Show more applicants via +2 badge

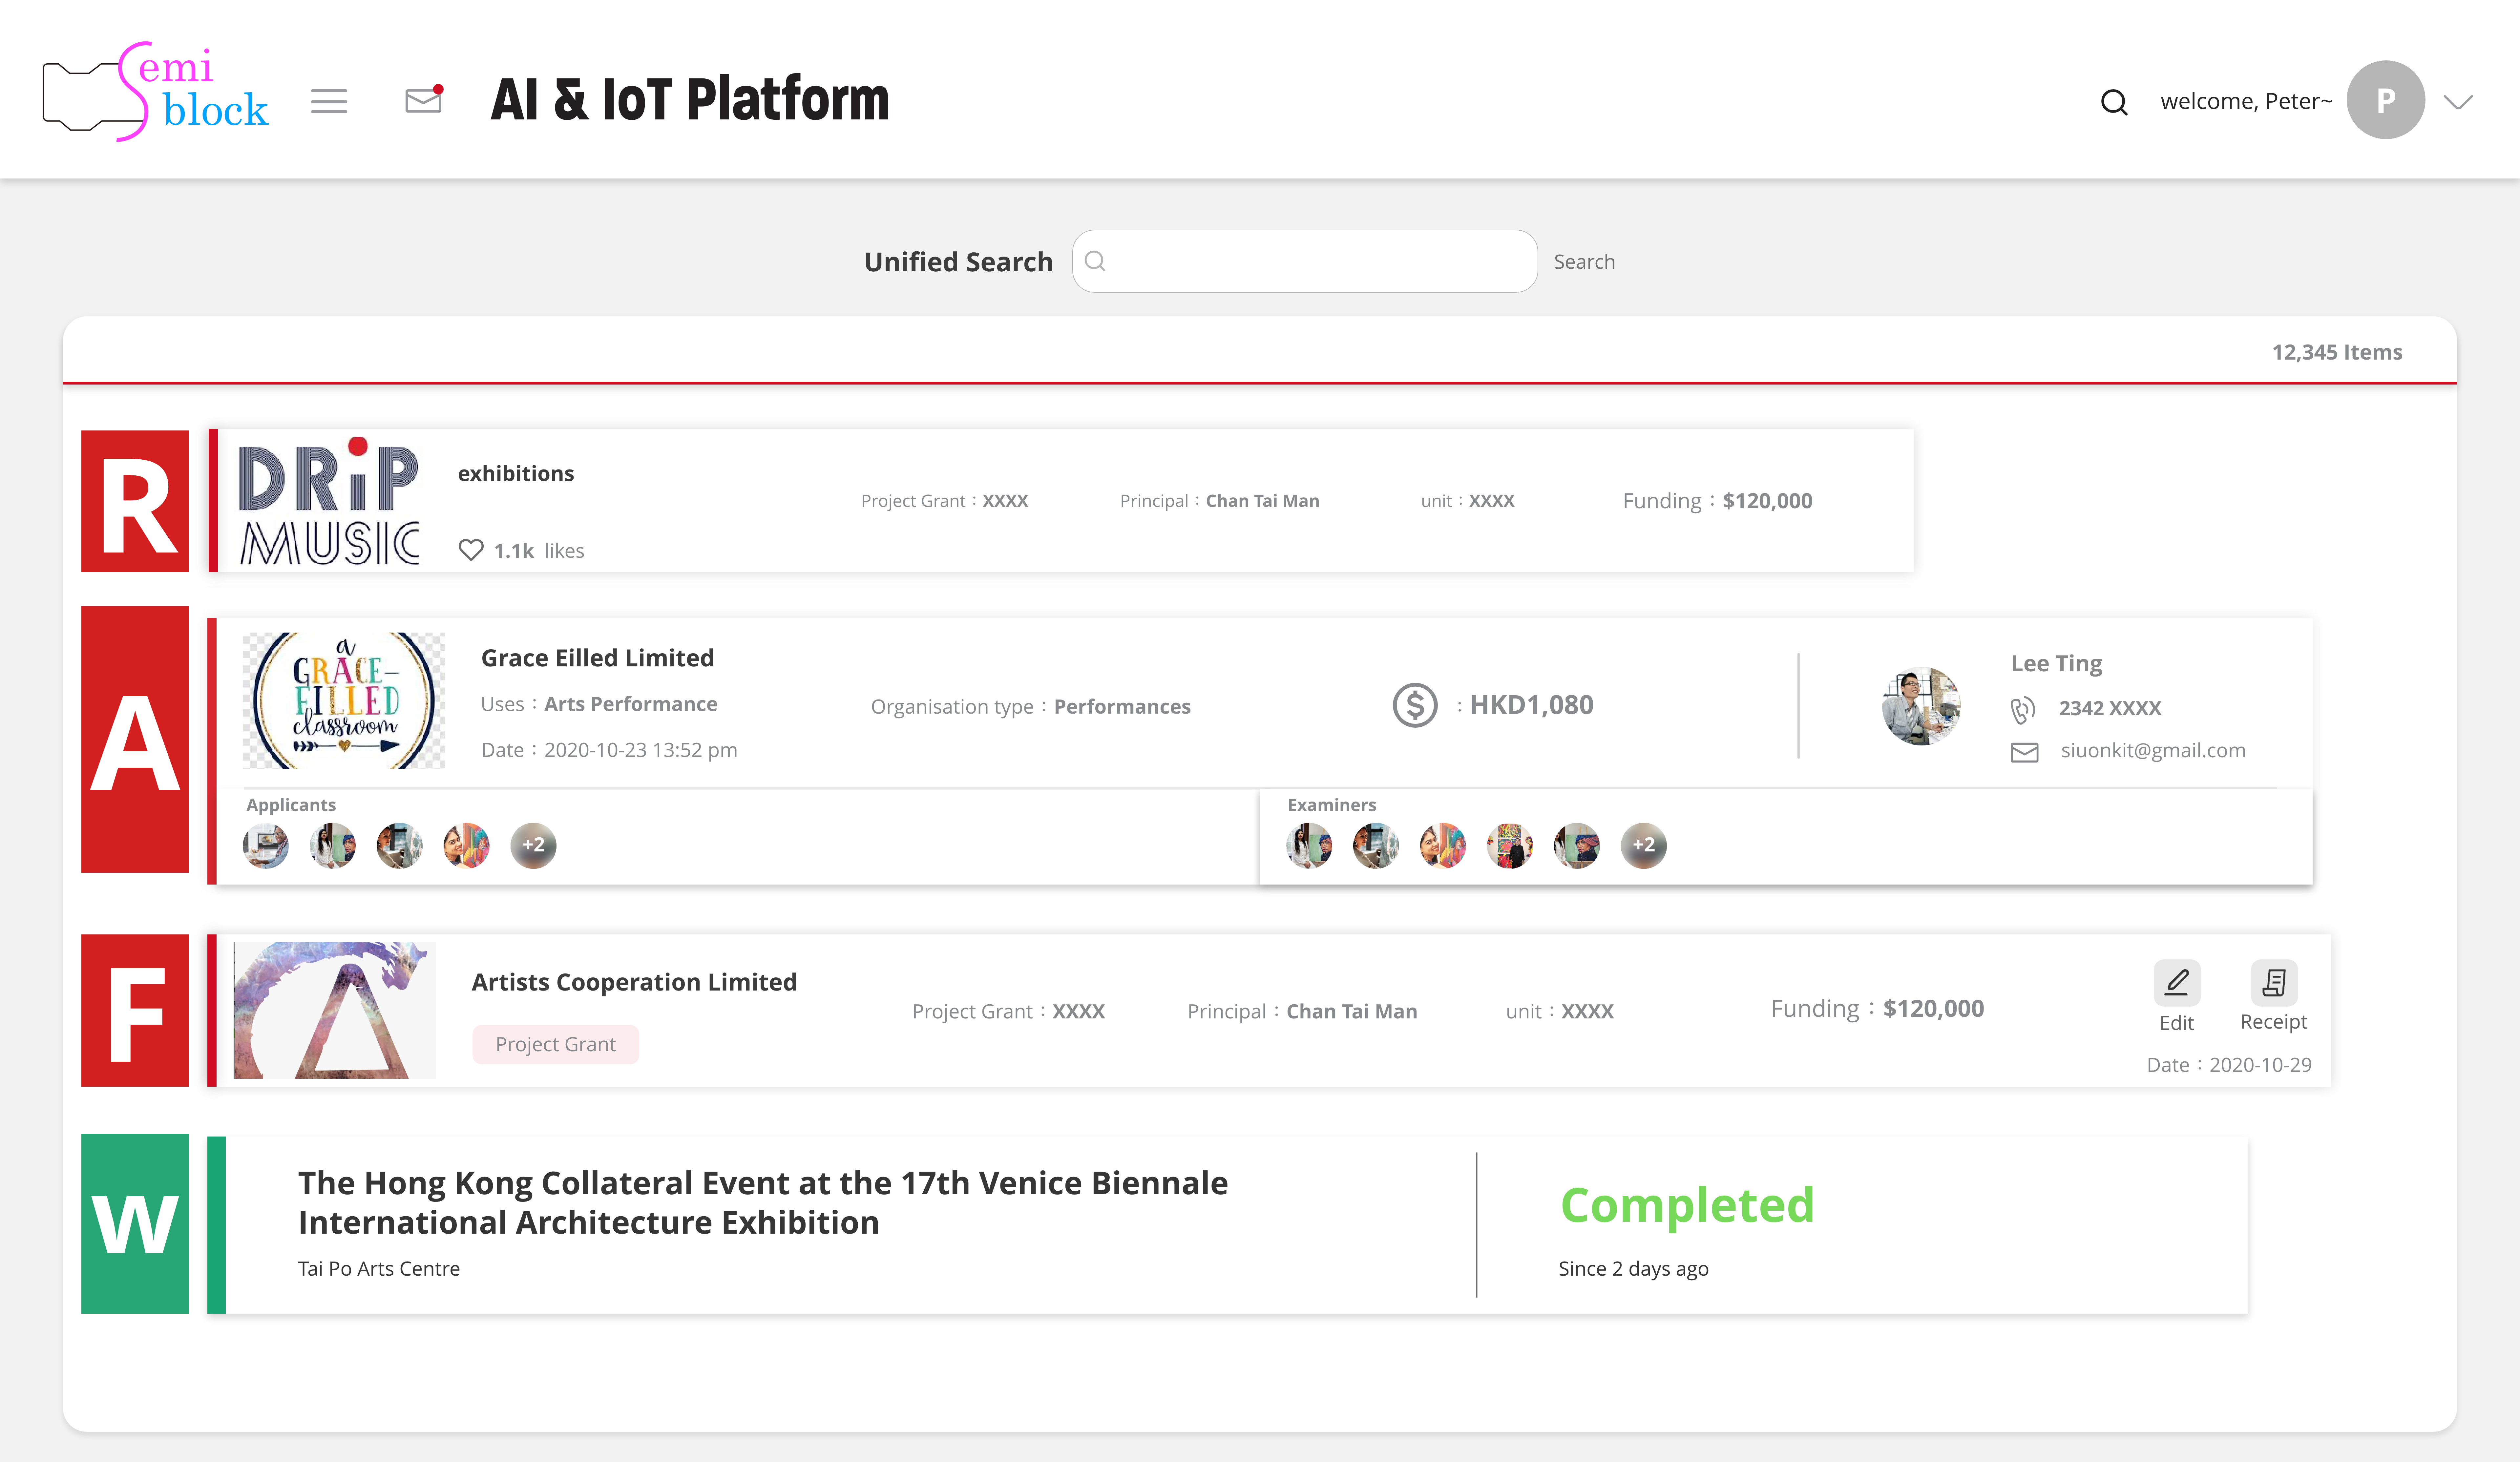pos(533,846)
